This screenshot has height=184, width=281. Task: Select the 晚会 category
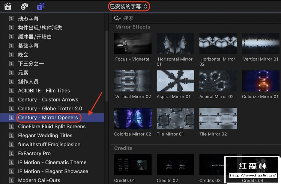pyautogui.click(x=52, y=54)
